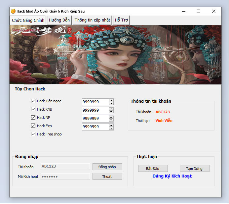Start the hack with Bắt Đầu

click(x=153, y=169)
